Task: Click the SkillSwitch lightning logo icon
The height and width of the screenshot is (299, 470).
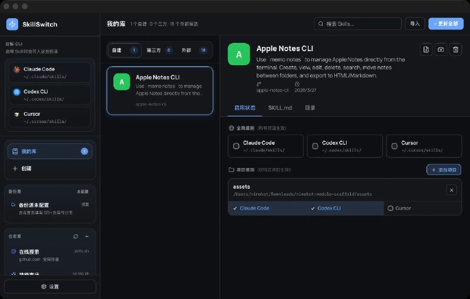Action: click(x=12, y=24)
